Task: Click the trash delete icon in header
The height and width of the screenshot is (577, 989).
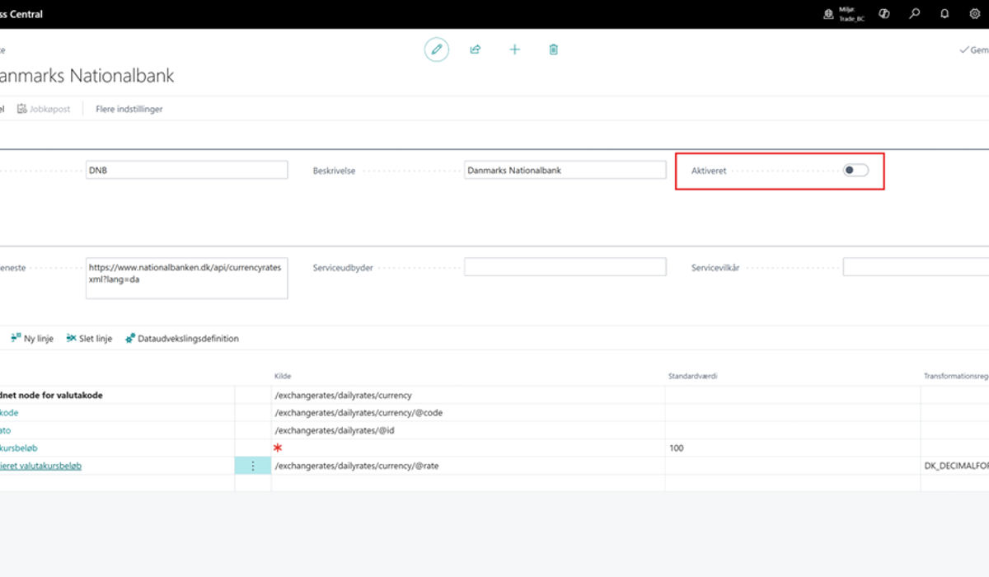Action: click(554, 49)
